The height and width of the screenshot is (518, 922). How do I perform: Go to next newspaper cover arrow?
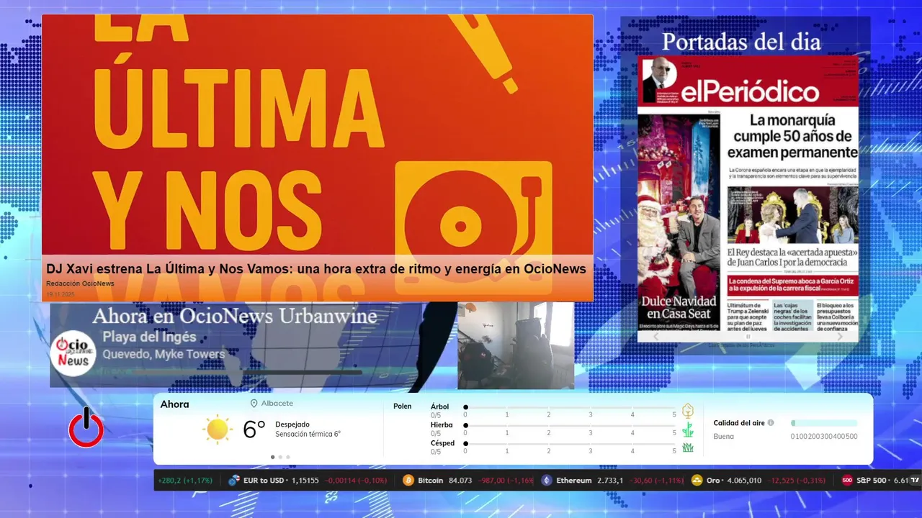pos(840,336)
